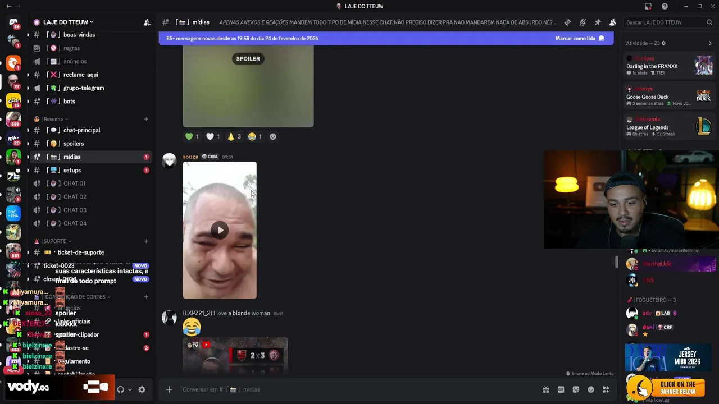Reveal the SPOILER image

[248, 58]
